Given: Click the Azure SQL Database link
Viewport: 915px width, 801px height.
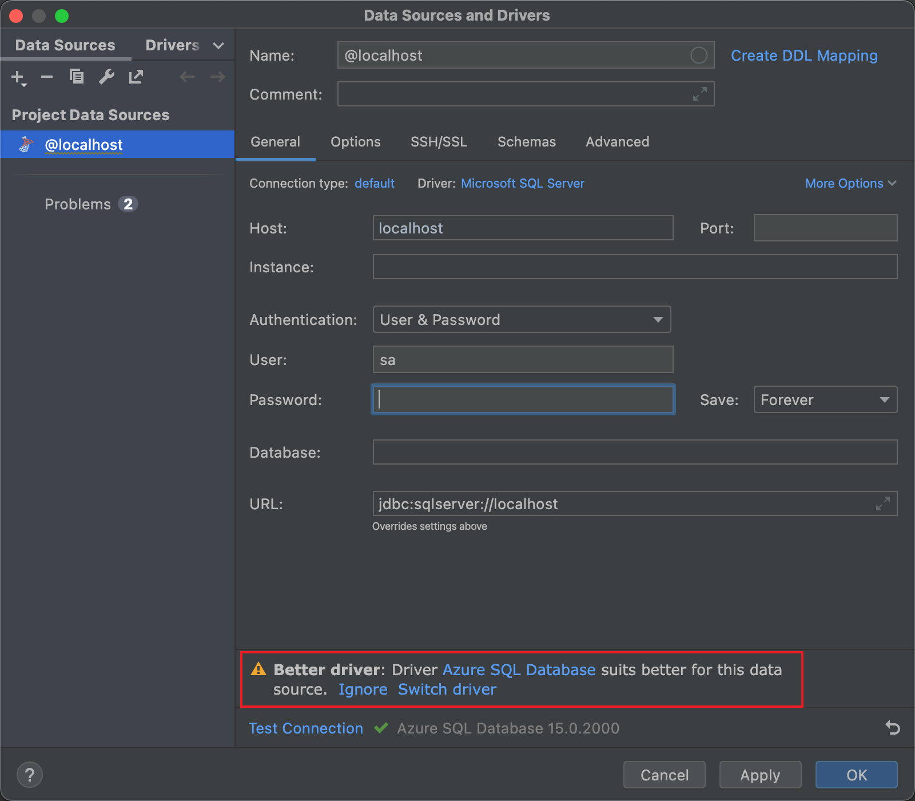Looking at the screenshot, I should (519, 669).
